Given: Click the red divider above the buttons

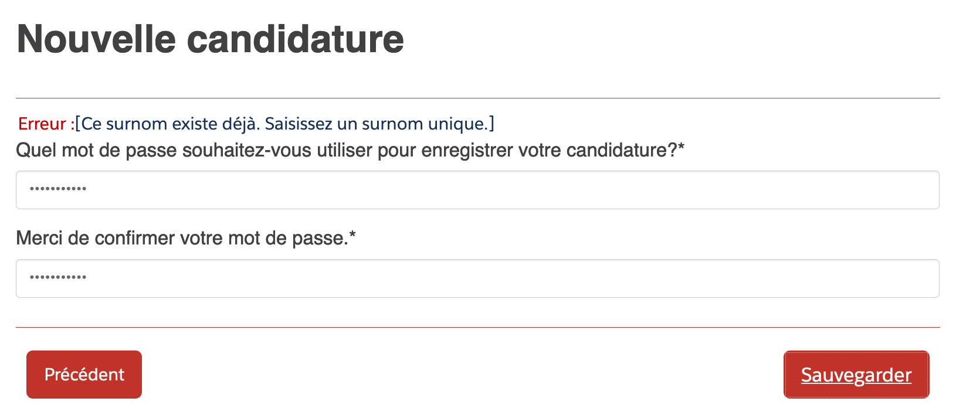Looking at the screenshot, I should point(477,327).
